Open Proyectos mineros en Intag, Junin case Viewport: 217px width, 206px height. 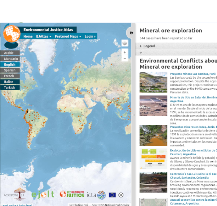pyautogui.click(x=193, y=127)
